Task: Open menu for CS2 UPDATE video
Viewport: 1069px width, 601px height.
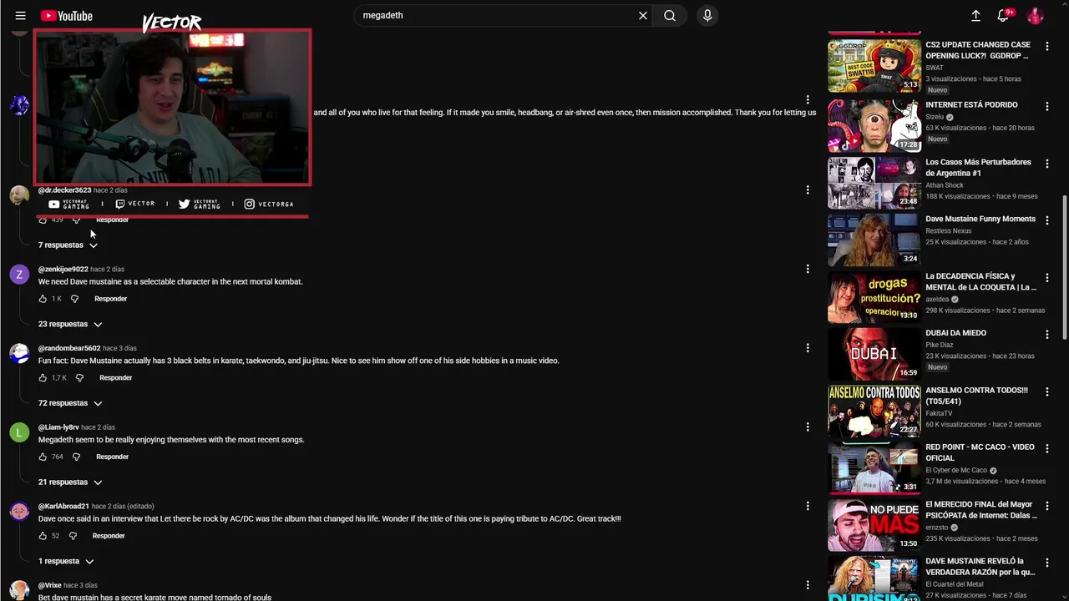Action: click(1046, 47)
